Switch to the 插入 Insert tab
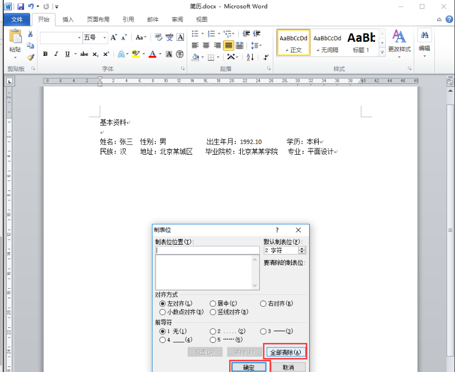 (68, 20)
